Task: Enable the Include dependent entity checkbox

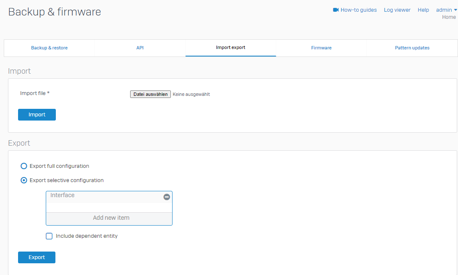Action: [x=49, y=236]
